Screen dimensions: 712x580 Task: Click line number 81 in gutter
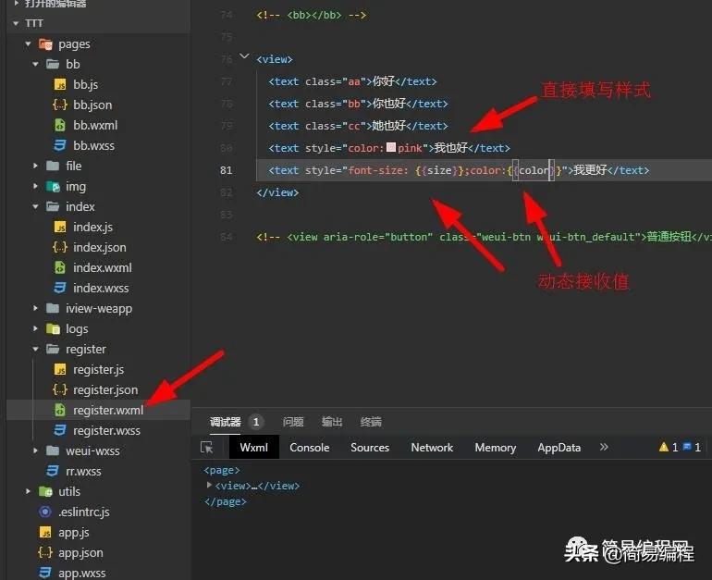point(227,170)
